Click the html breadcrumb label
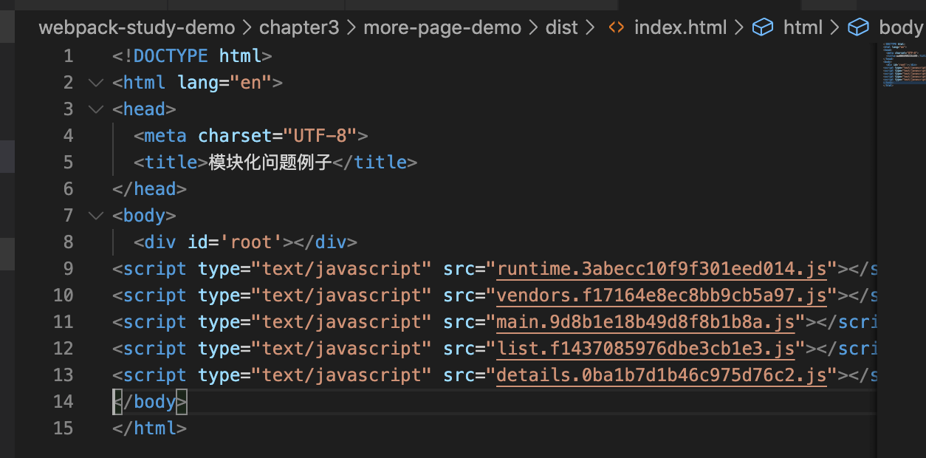This screenshot has height=458, width=926. [803, 28]
